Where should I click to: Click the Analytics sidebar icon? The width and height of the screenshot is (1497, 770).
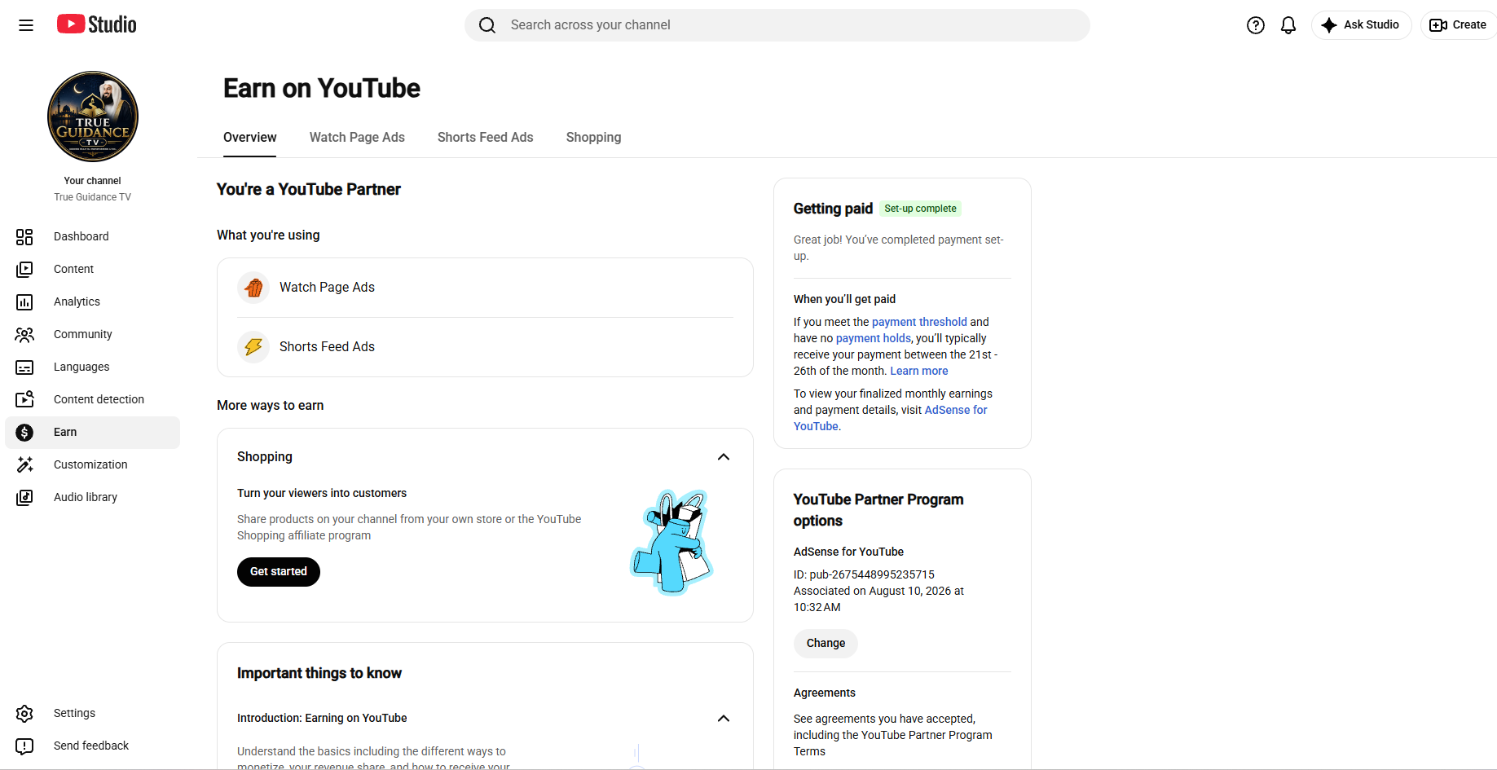pos(24,301)
